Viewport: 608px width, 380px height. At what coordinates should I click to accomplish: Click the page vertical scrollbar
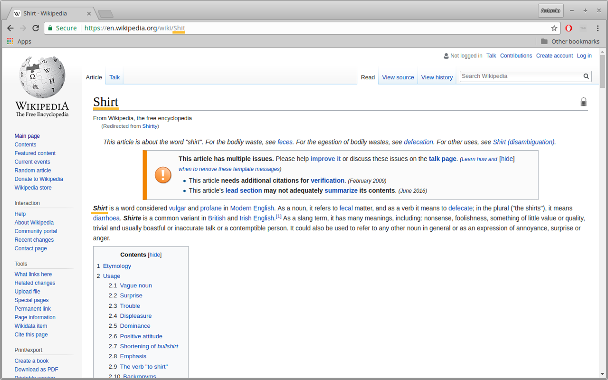click(602, 71)
